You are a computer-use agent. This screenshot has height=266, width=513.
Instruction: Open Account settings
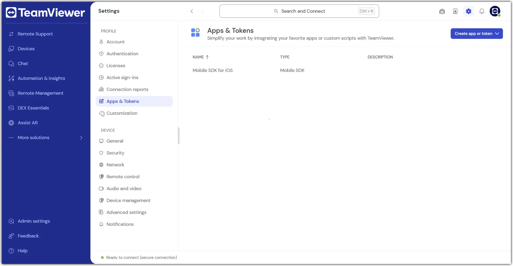[x=134, y=42]
